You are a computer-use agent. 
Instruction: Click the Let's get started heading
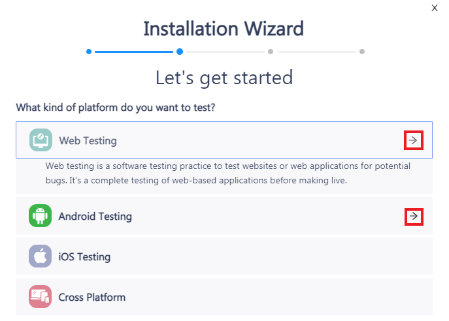click(224, 78)
